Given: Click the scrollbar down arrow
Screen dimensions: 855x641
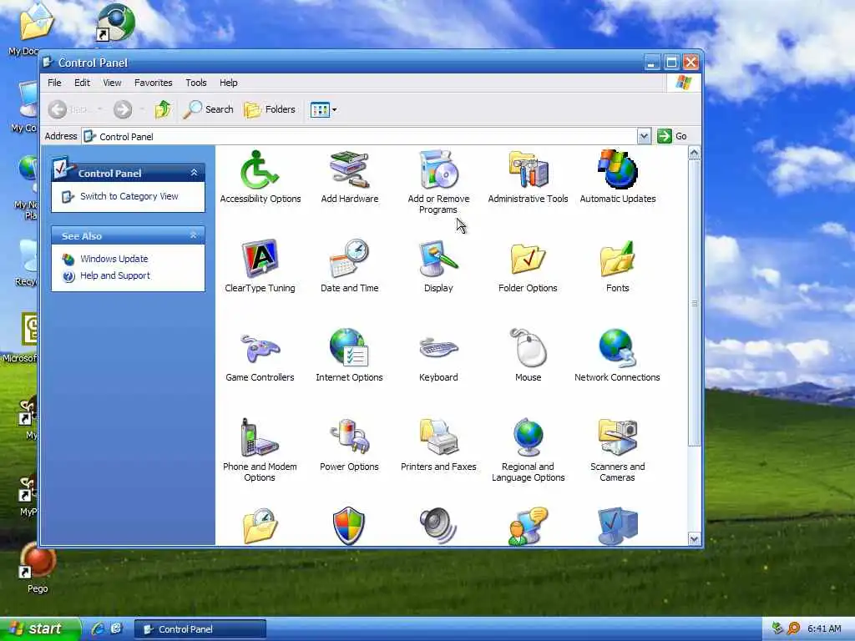Looking at the screenshot, I should pos(694,539).
